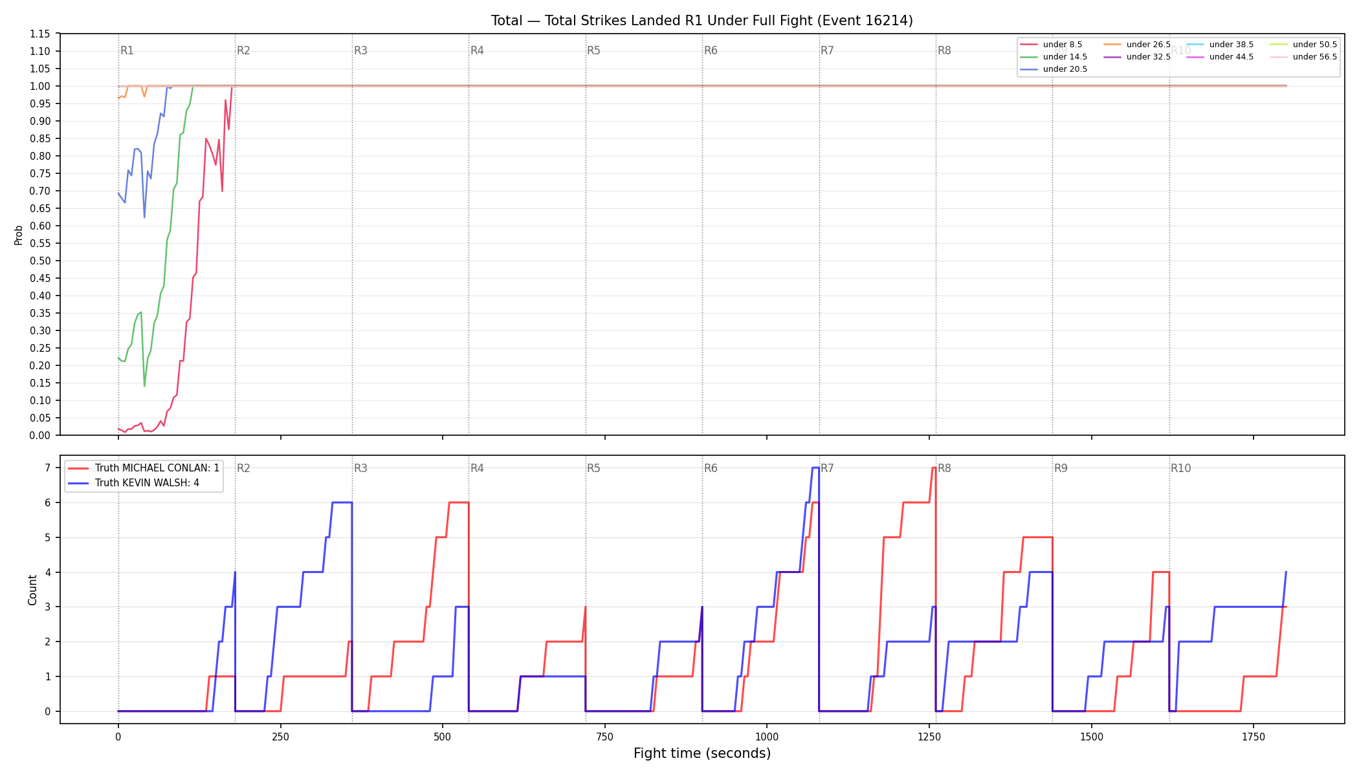Select the 'under 20.5' legend label

click(1065, 69)
